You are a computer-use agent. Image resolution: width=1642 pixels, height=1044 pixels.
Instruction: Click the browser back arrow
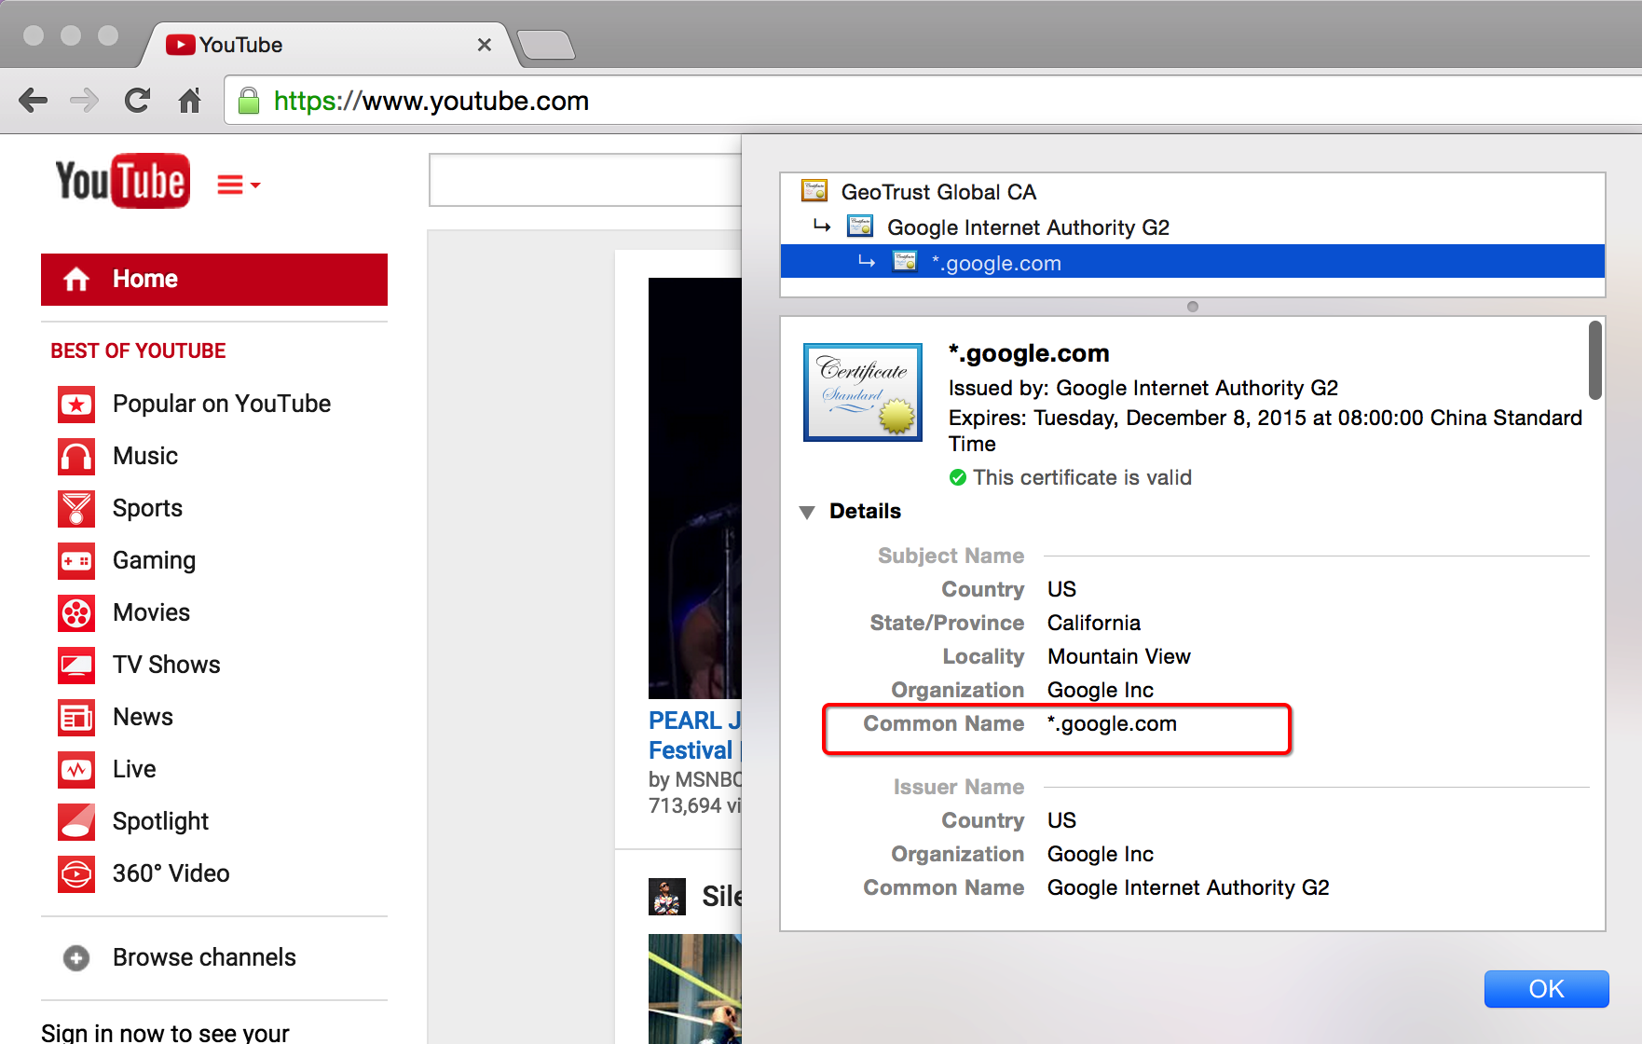(33, 101)
